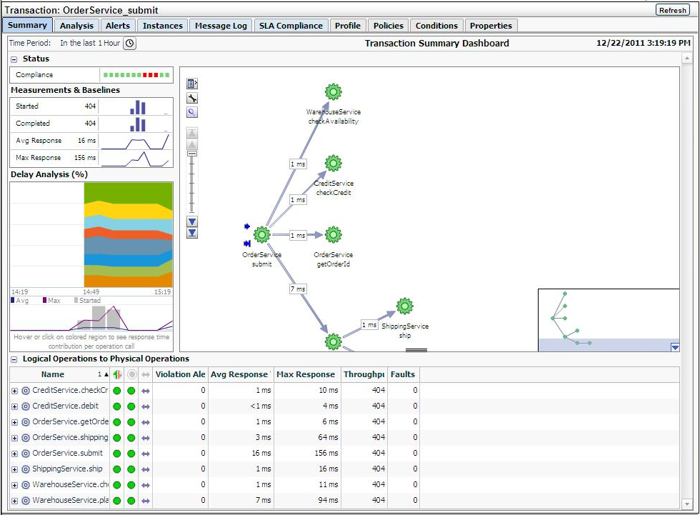Expand the CreditService.checkCredit row

click(14, 391)
